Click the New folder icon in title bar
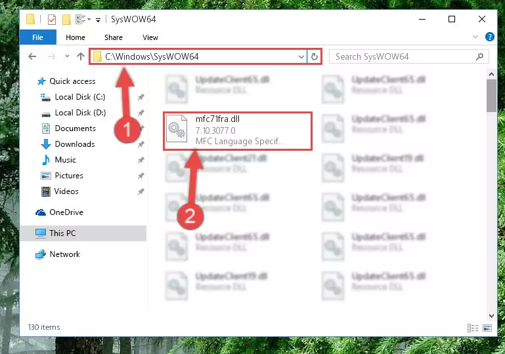The image size is (505, 354). point(66,20)
